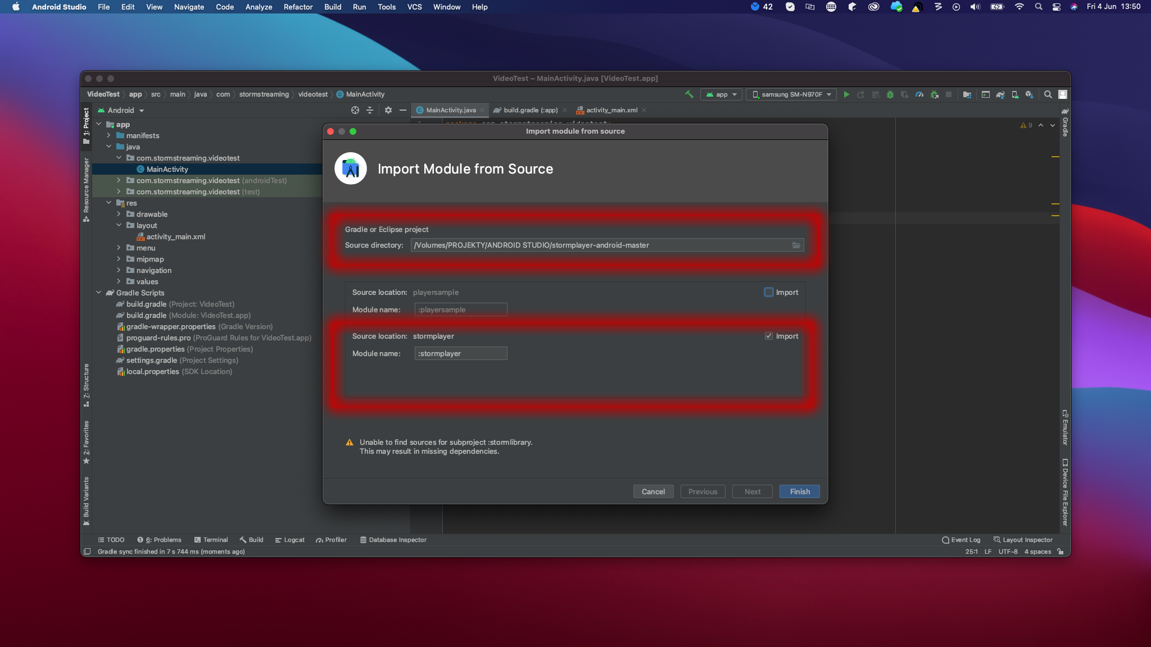Open the SDK Manager icon

1029,94
